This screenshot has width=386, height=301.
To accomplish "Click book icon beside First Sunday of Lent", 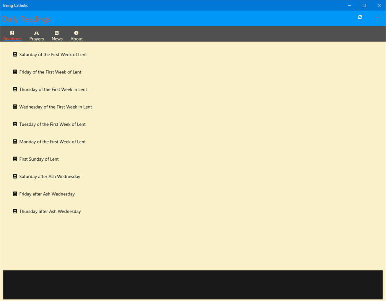I will click(x=15, y=159).
